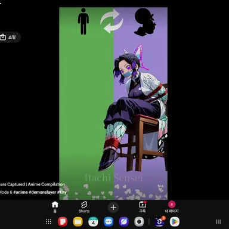Open the blue Messages app
This screenshot has width=229, height=229.
(x=109, y=222)
